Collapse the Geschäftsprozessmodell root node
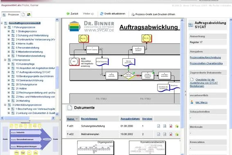 pyautogui.click(x=2, y=23)
